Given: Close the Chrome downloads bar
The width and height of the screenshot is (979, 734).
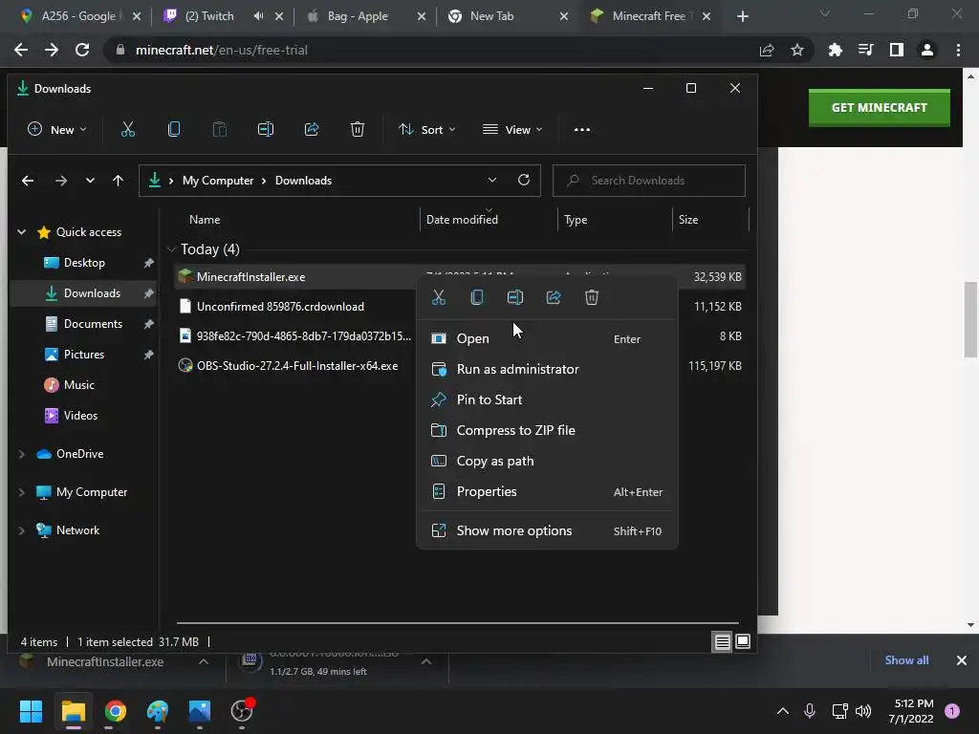Looking at the screenshot, I should 962,659.
